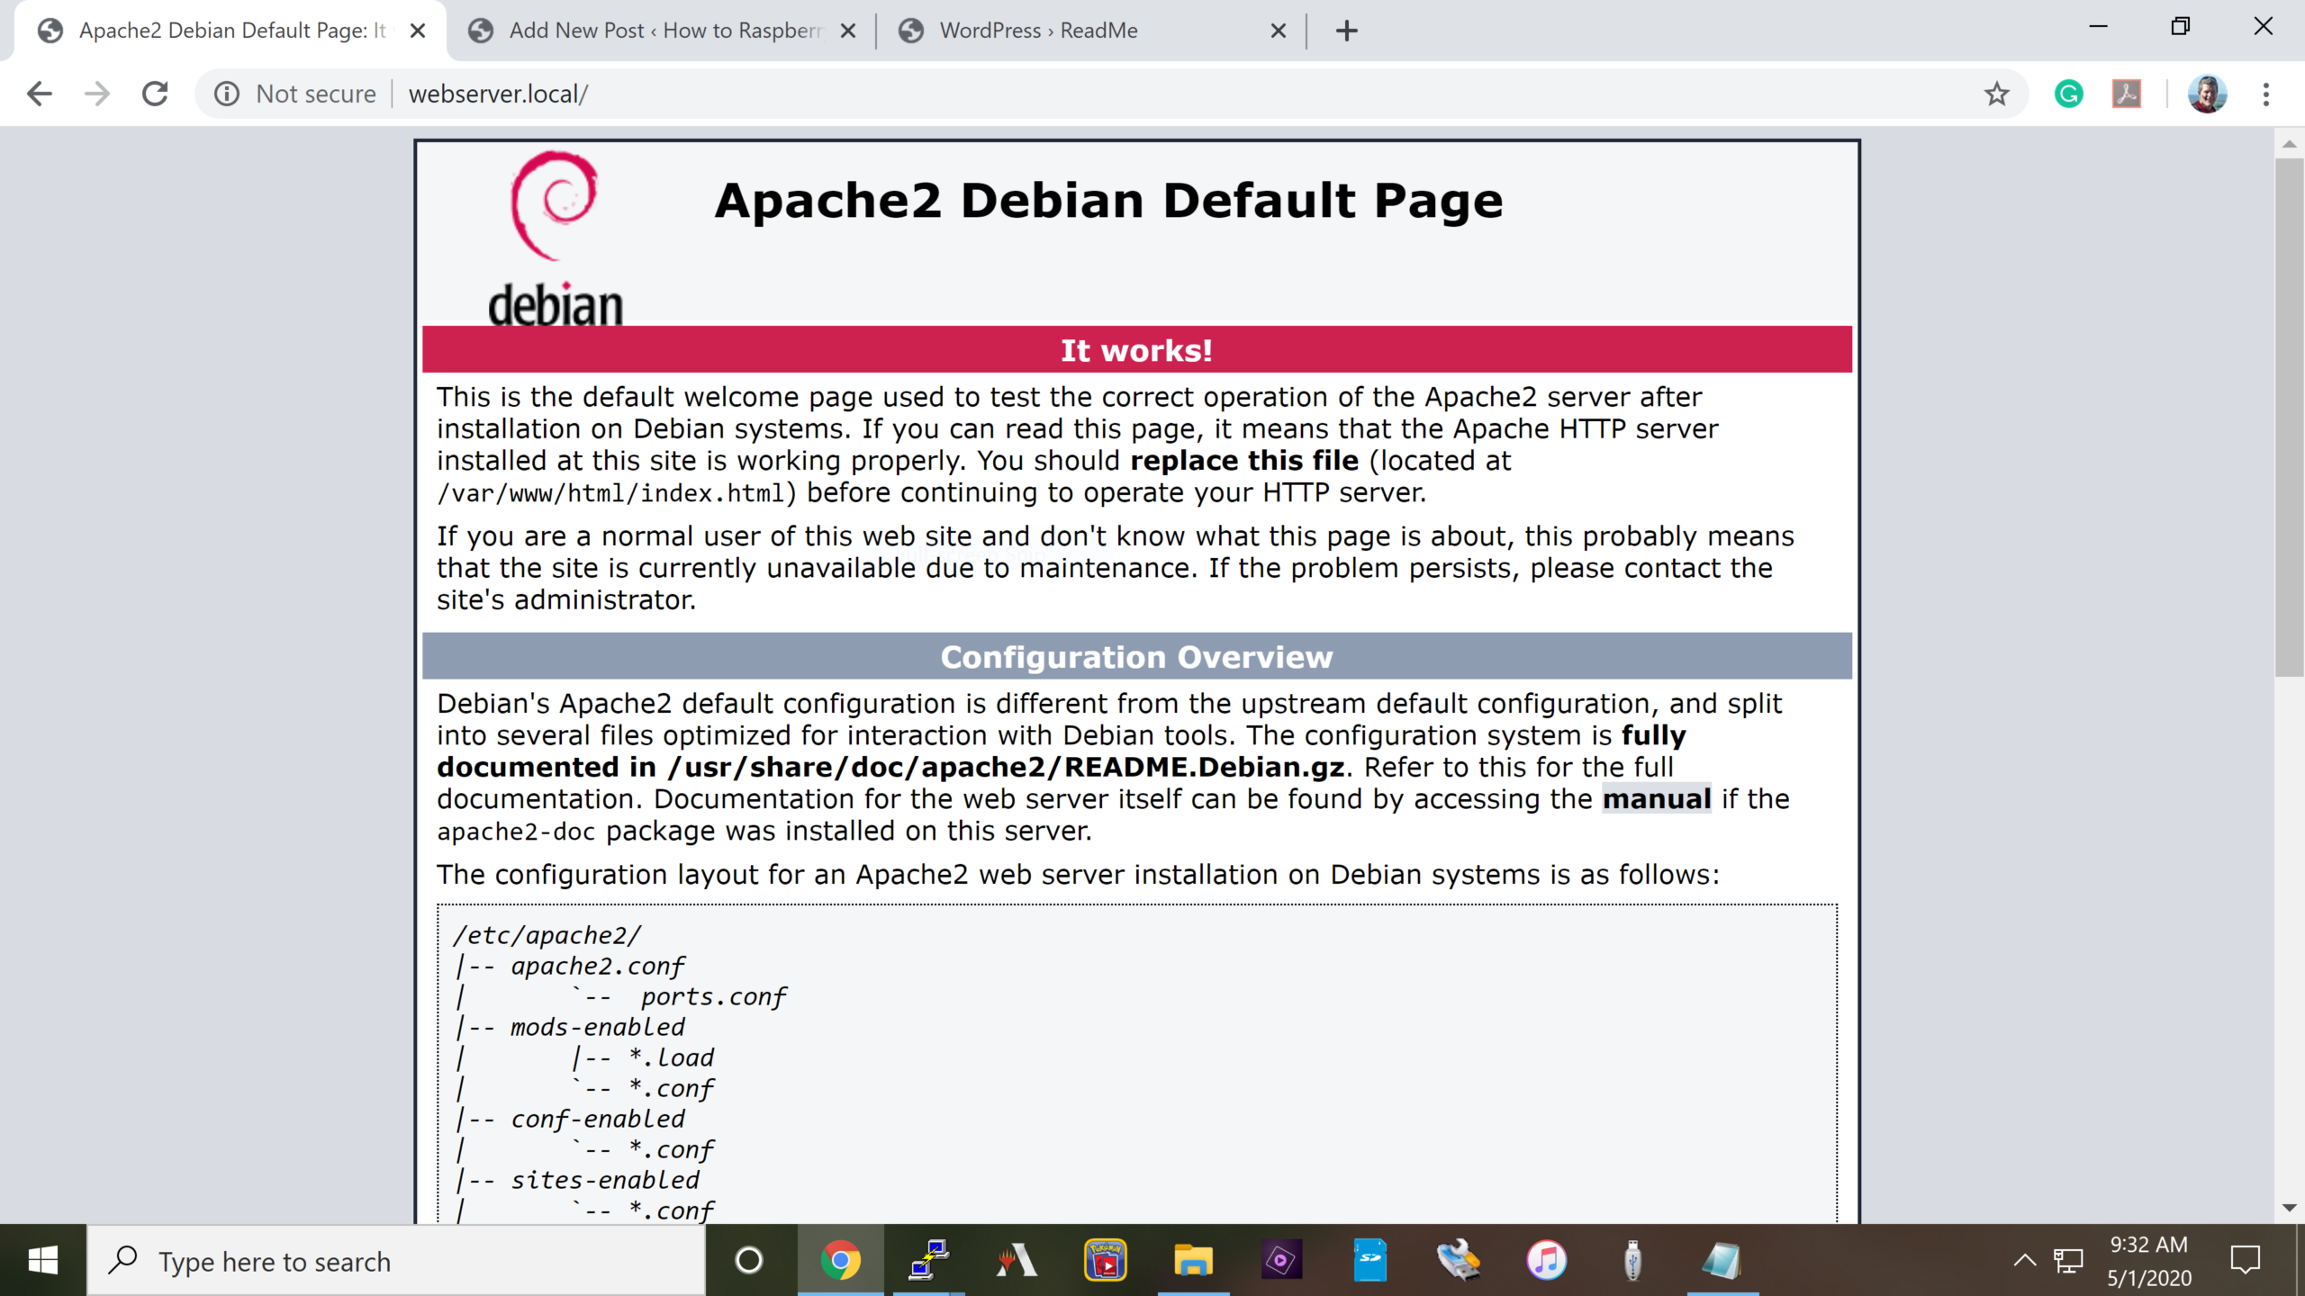Click the manual hyperlink in documentation

point(1654,797)
